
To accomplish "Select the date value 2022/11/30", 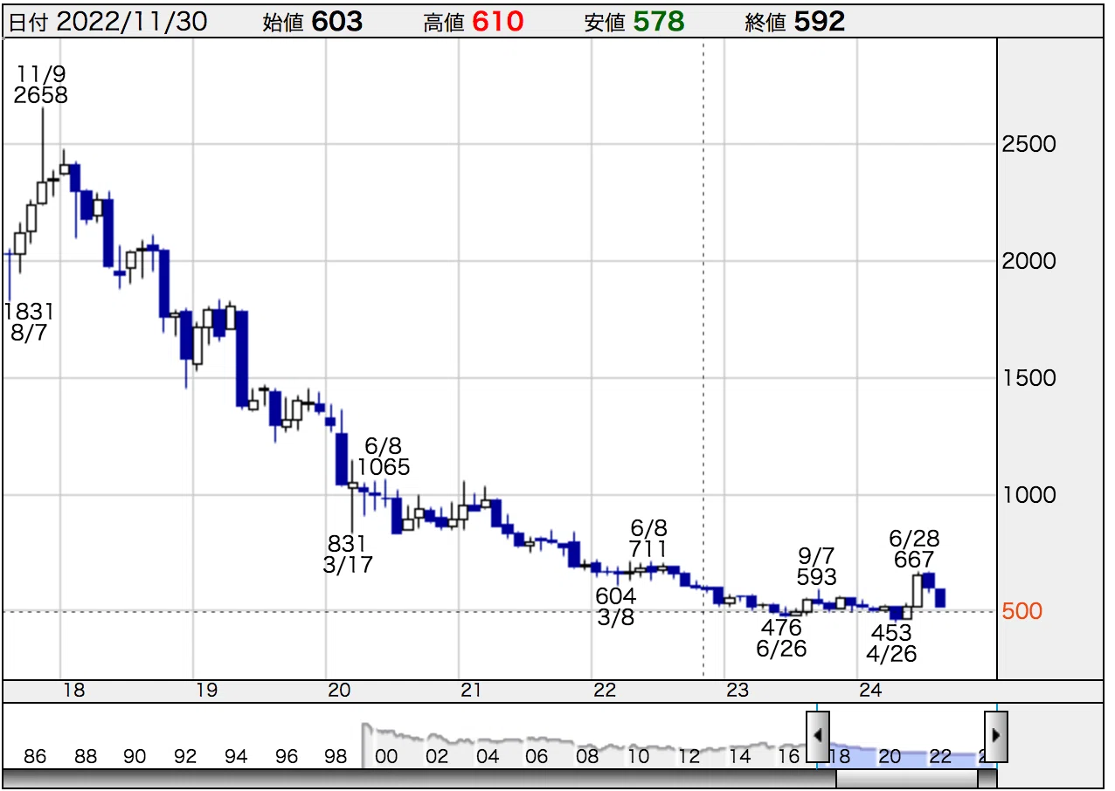I will pos(132,22).
